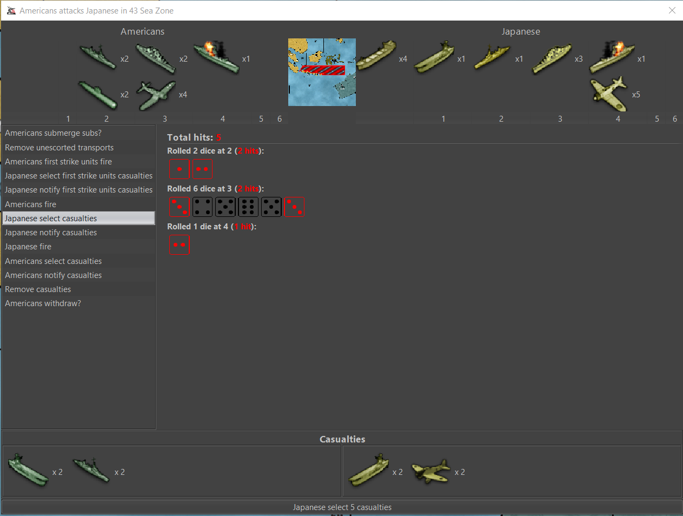Select the highlighted Japanese select casualties step

point(78,218)
